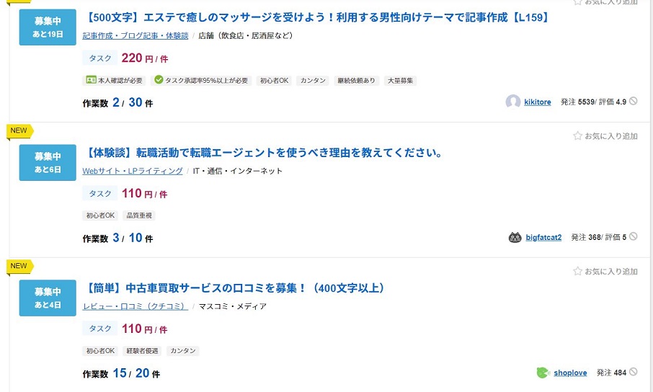653x392 pixels.
Task: Click the ID card 本人確認が必要 badge
Action: pos(114,81)
